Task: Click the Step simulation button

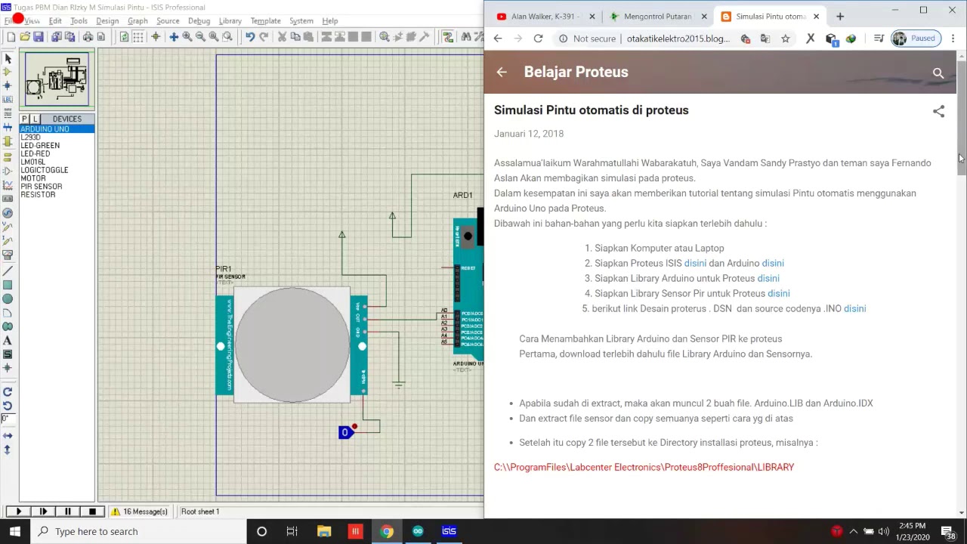Action: (x=43, y=512)
